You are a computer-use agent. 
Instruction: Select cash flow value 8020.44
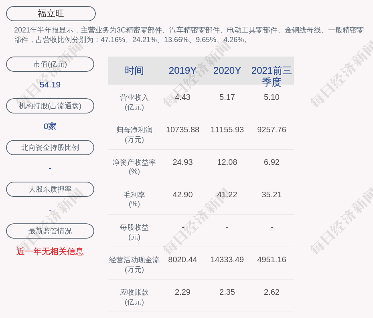click(x=182, y=259)
